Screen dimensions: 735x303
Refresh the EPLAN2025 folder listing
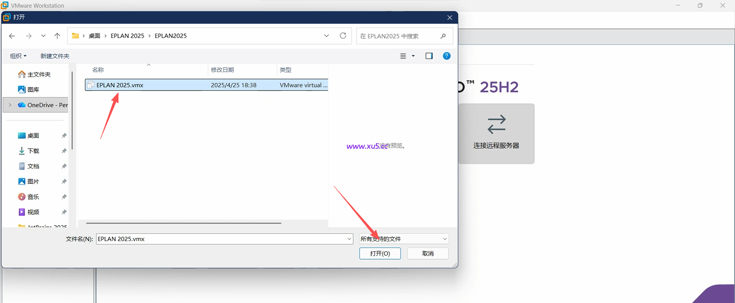pos(343,36)
